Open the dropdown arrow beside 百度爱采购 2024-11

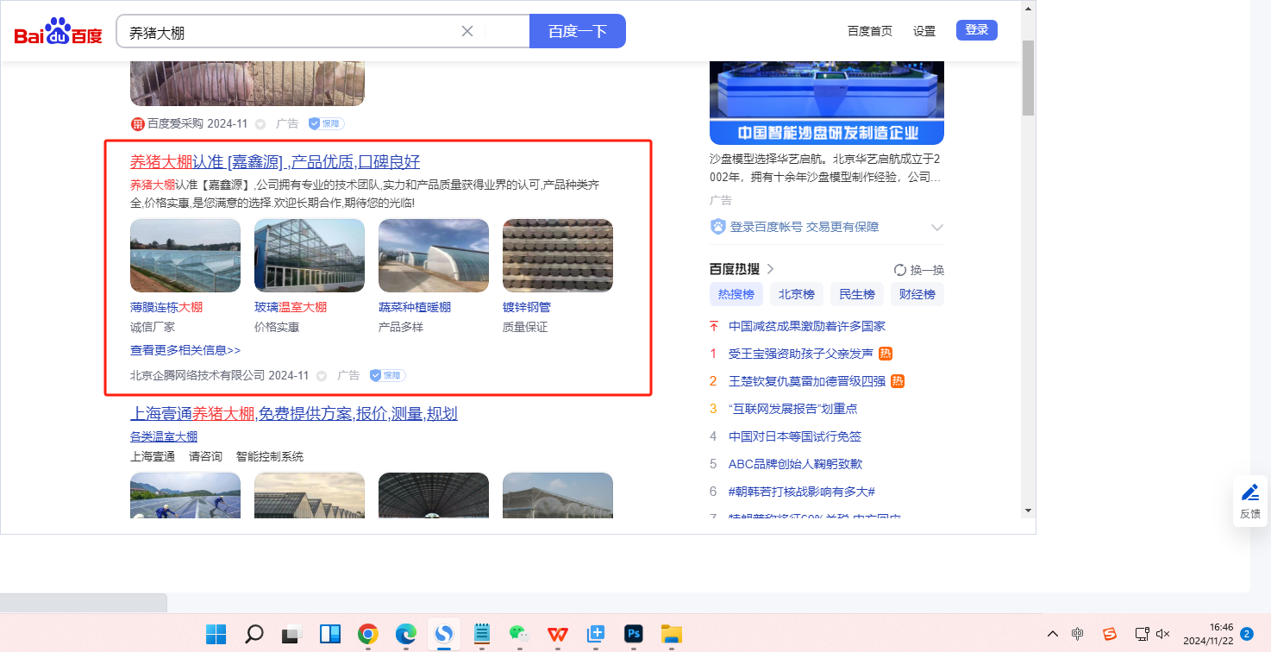[260, 124]
